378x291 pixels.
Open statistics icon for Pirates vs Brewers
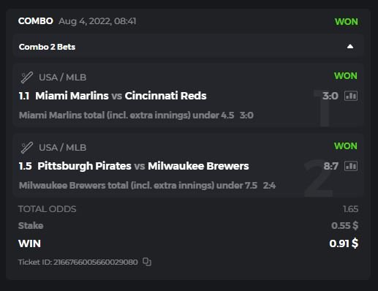[351, 166]
